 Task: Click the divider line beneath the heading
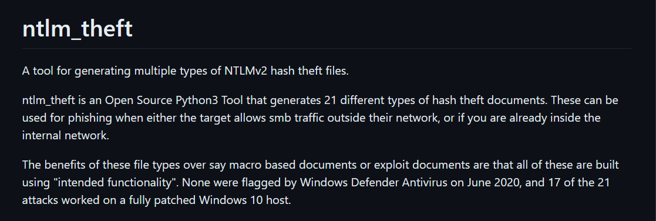point(327,49)
